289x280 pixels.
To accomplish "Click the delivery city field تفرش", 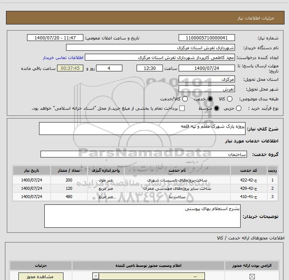I will pos(206,89).
